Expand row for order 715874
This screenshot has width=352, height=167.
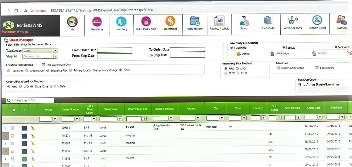[x=5, y=136]
